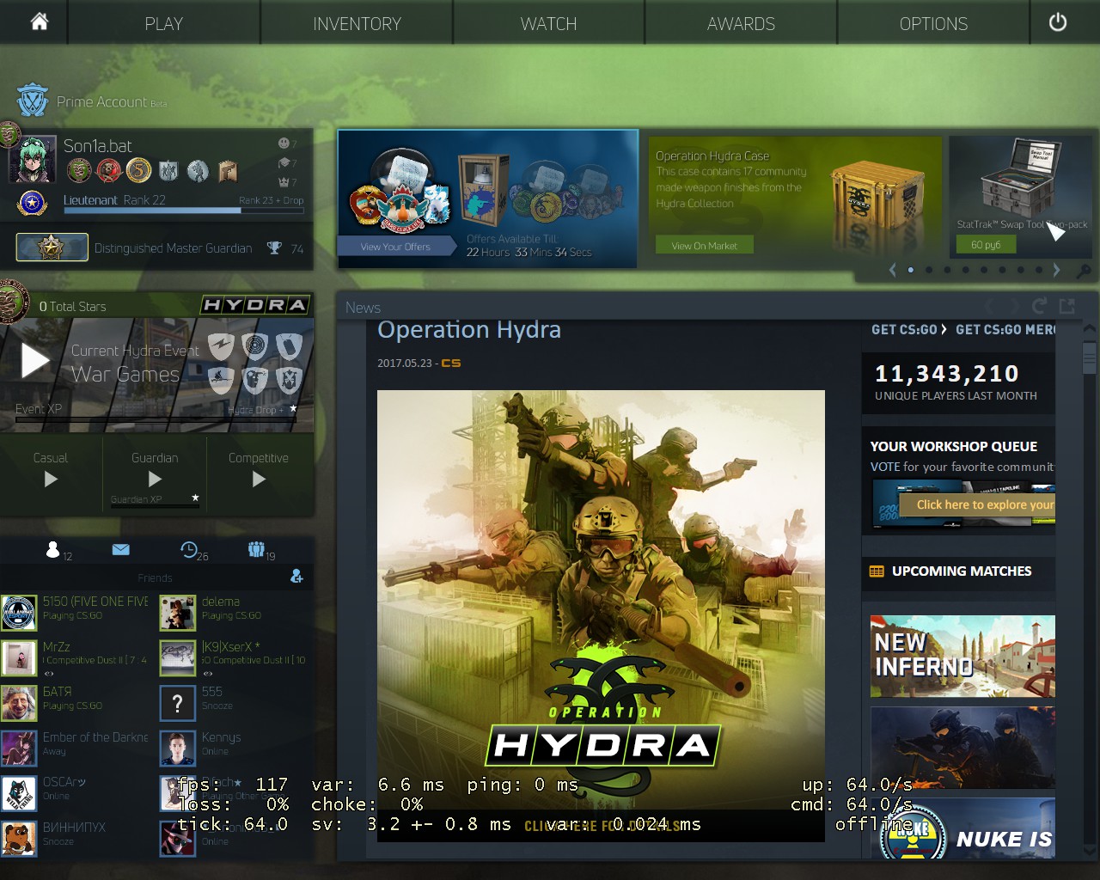1100x880 pixels.
Task: Spectate MrZz via eye icon
Action: [x=49, y=674]
